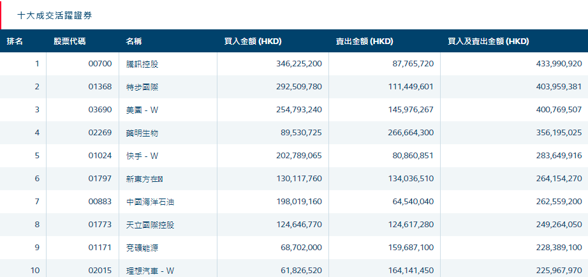
Task: Click total amount 264,154,270
Action: coord(559,179)
